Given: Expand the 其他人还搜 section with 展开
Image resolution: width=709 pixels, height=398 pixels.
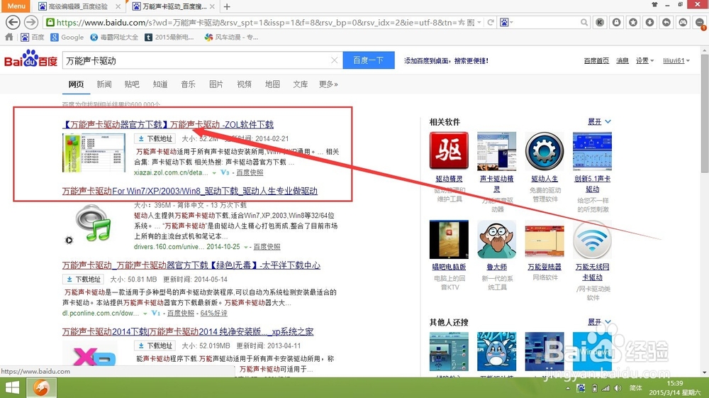Looking at the screenshot, I should 599,322.
